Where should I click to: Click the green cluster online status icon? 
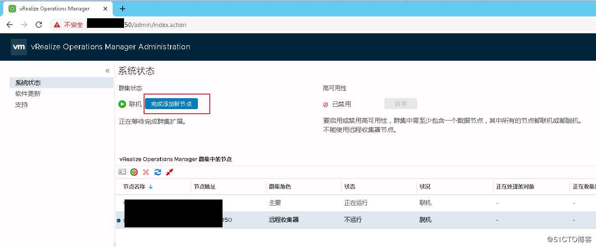point(122,104)
